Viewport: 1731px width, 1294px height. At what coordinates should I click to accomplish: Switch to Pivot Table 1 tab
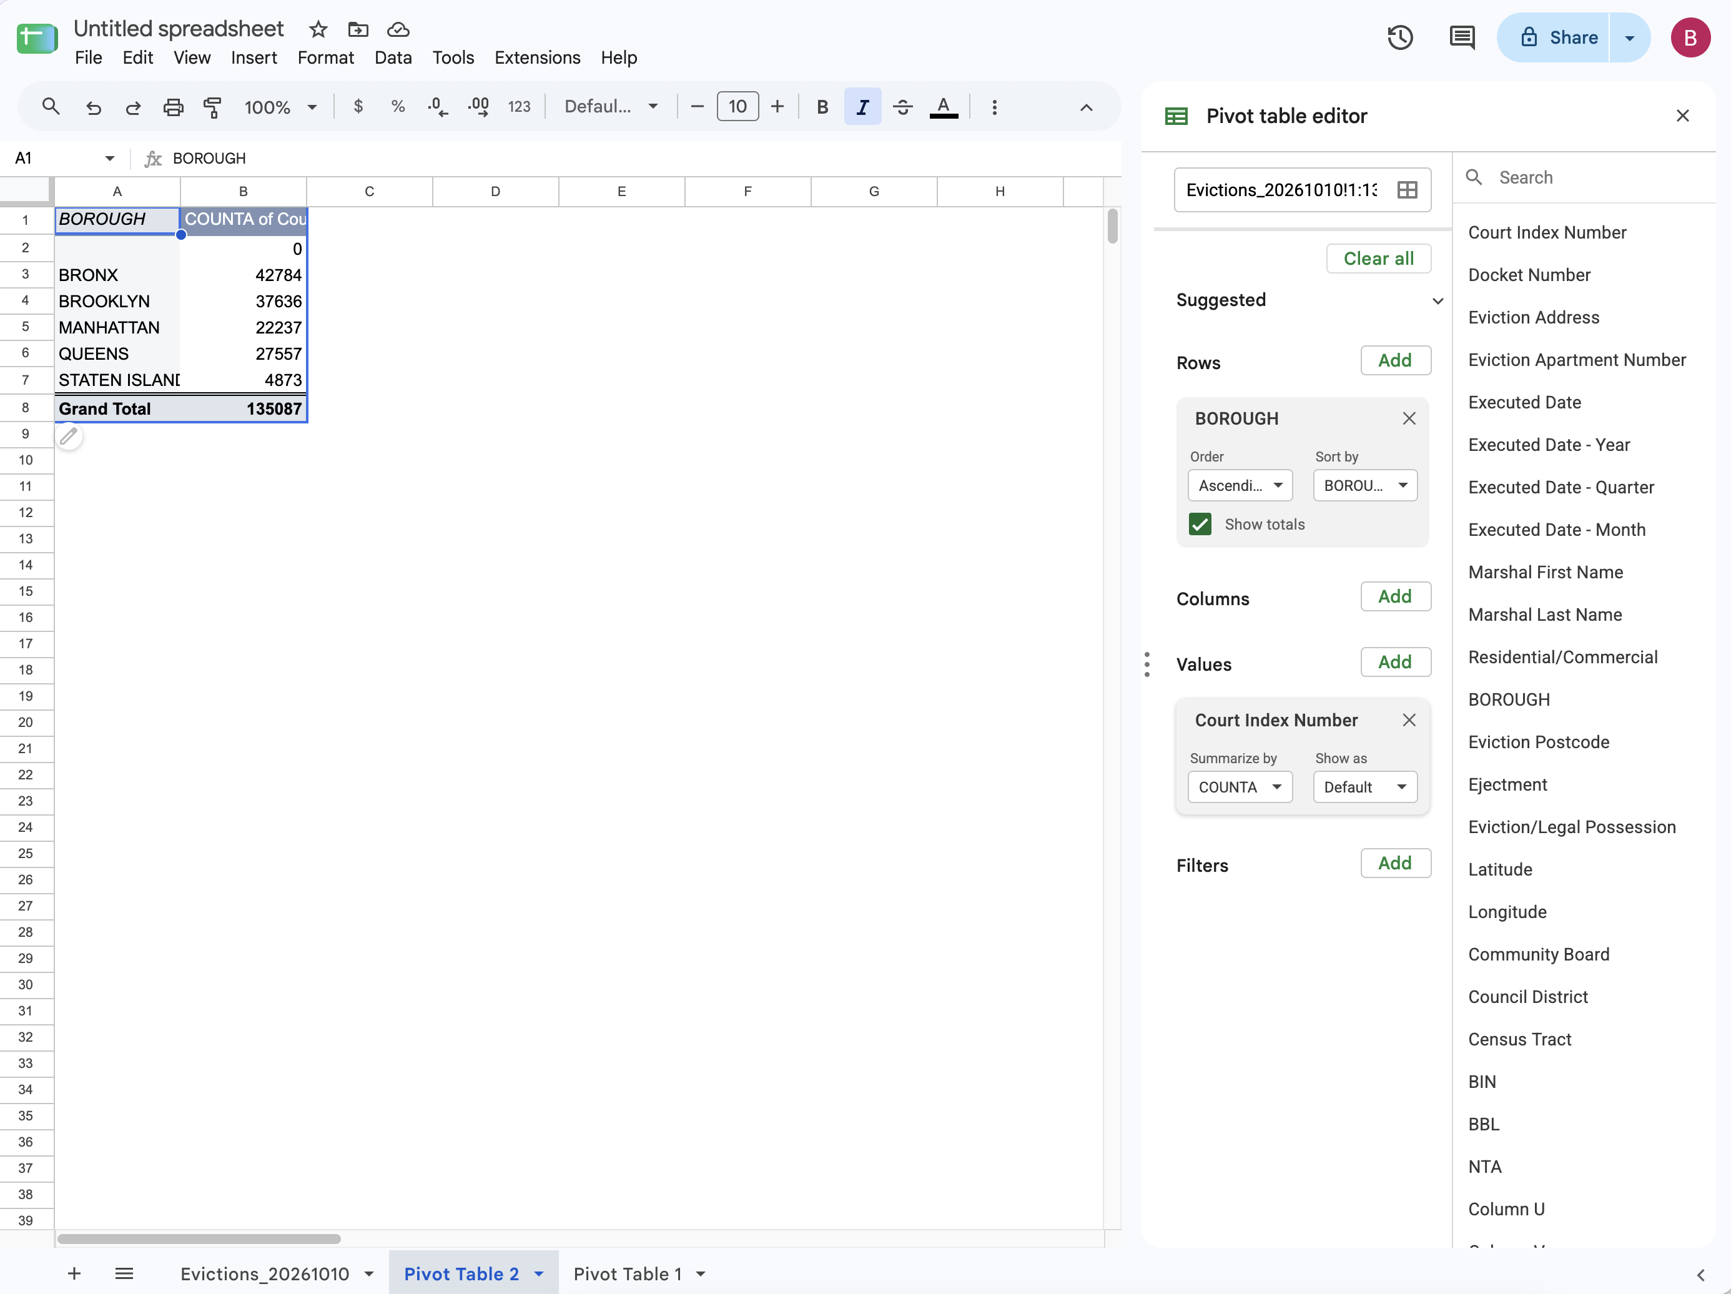coord(627,1273)
